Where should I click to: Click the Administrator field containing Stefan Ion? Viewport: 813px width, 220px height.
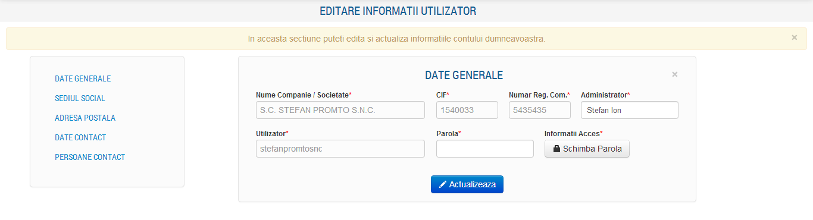pos(630,110)
